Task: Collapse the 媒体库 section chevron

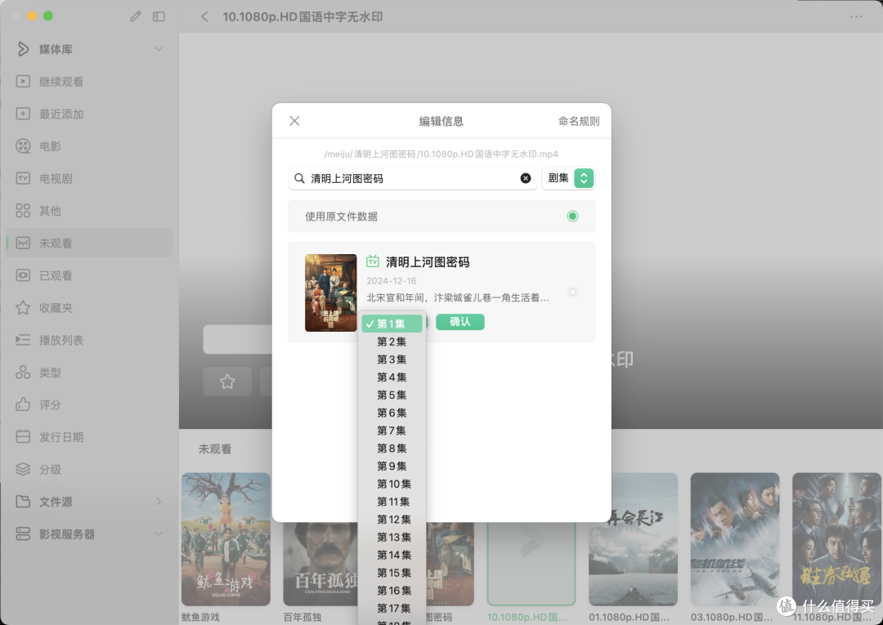Action: pyautogui.click(x=159, y=49)
